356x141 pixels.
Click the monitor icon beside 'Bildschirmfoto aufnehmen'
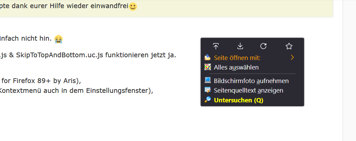(x=208, y=81)
